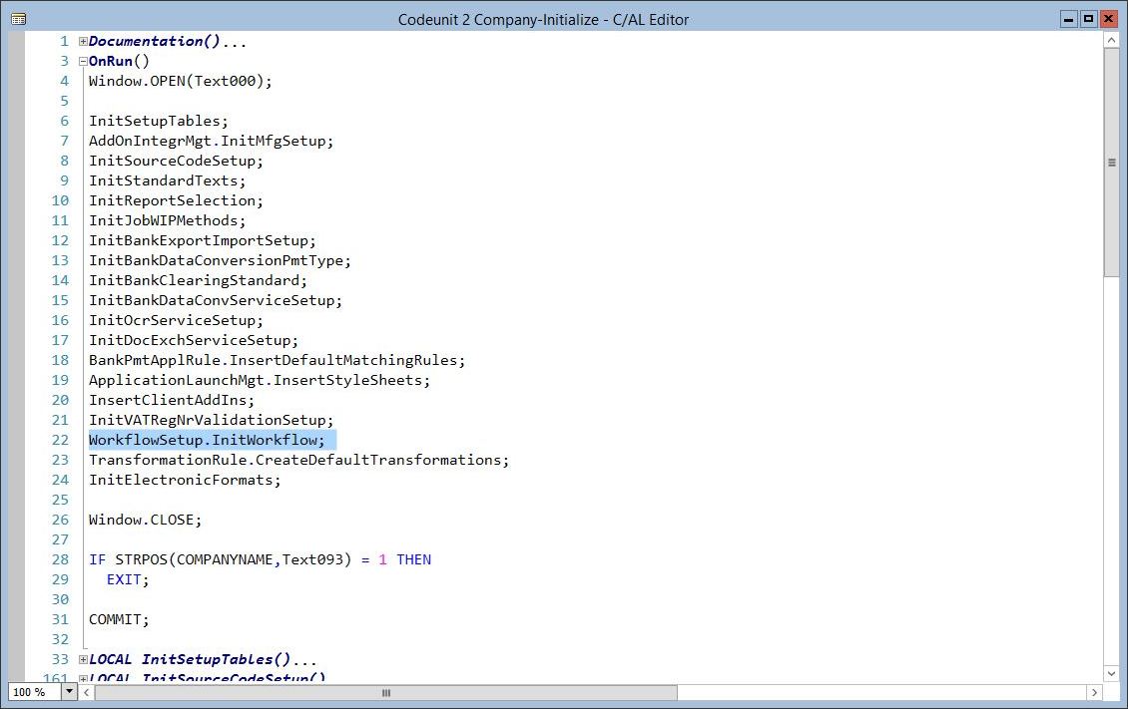Click the horizontal scrollbar thumb
1128x709 pixels.
click(x=386, y=692)
